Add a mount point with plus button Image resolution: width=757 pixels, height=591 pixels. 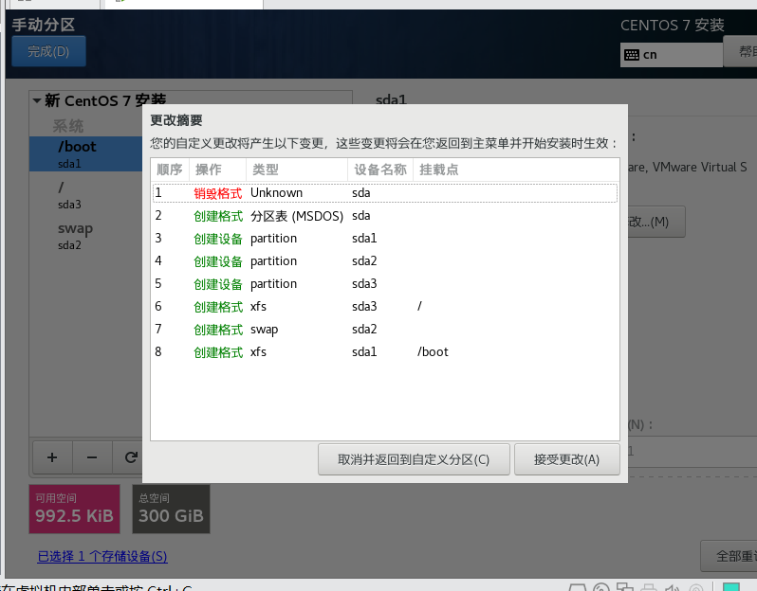(52, 457)
